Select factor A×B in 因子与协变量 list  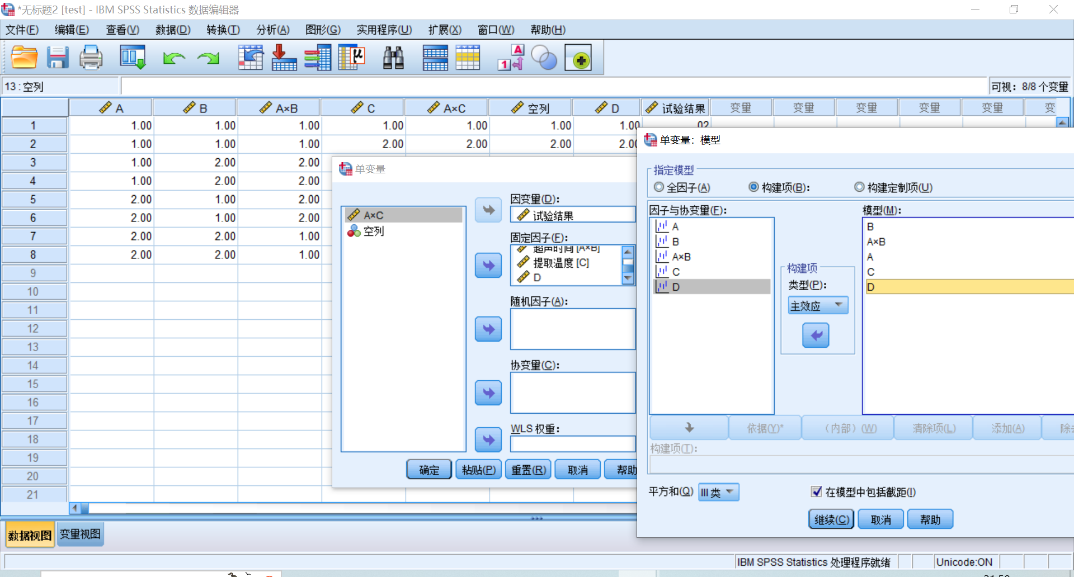(x=681, y=257)
